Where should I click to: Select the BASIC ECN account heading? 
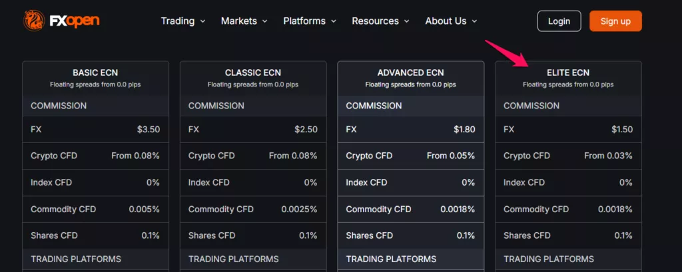pyautogui.click(x=95, y=72)
